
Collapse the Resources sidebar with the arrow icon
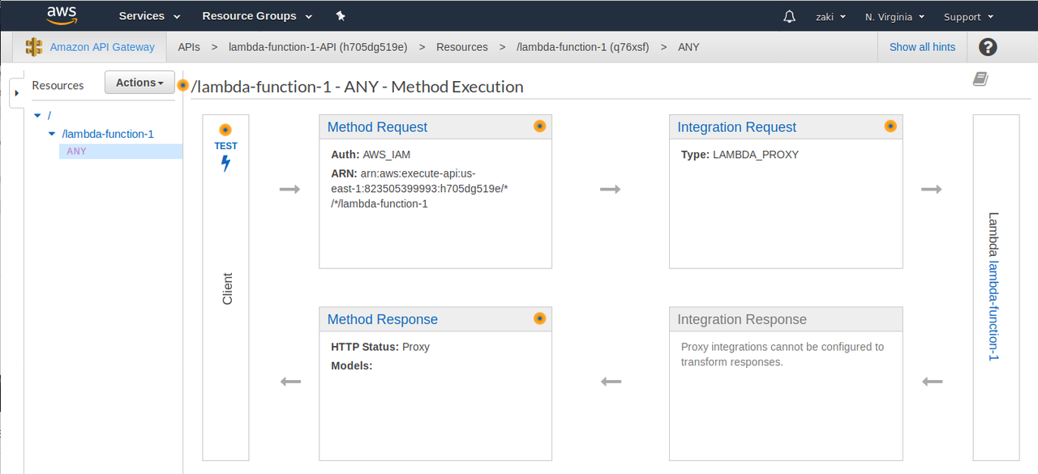pyautogui.click(x=16, y=92)
